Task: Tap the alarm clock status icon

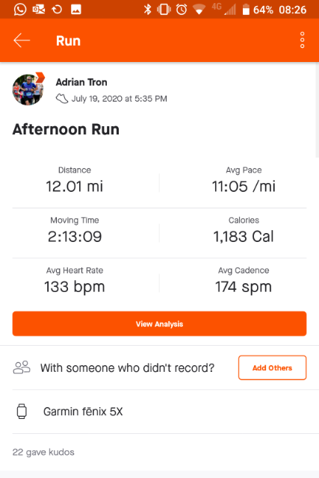Action: [182, 10]
